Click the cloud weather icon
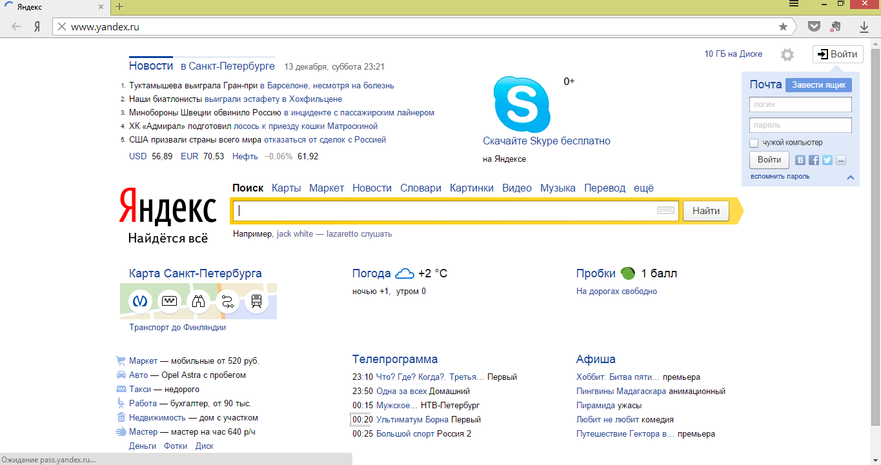The width and height of the screenshot is (881, 465). (x=404, y=273)
